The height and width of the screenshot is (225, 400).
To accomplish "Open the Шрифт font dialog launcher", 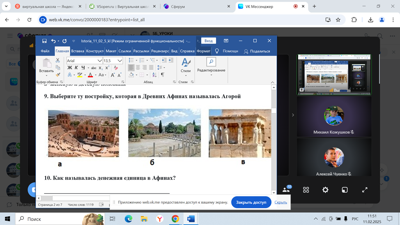I will coord(123,82).
